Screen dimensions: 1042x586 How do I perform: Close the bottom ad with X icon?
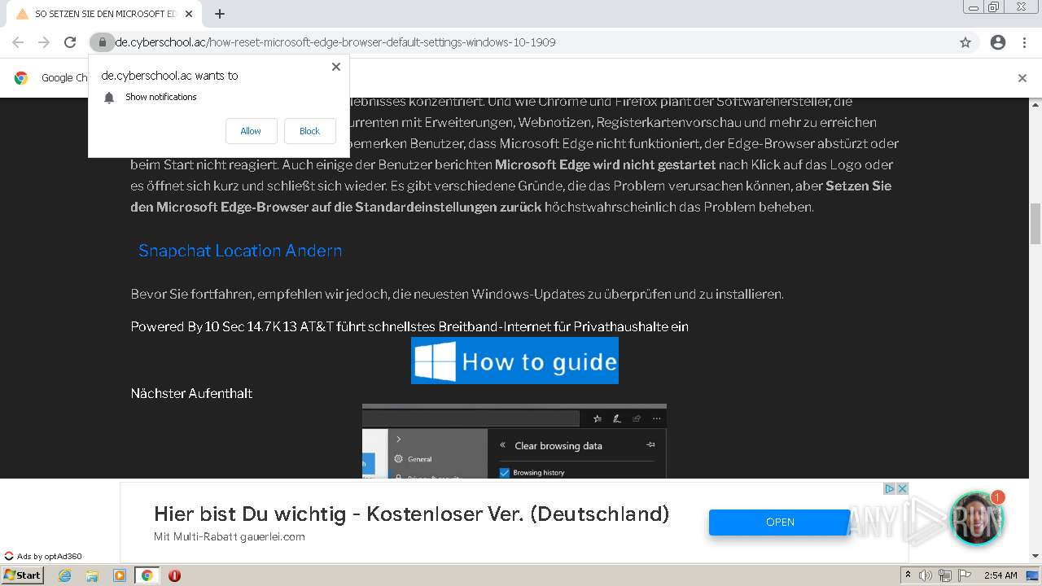click(x=902, y=489)
